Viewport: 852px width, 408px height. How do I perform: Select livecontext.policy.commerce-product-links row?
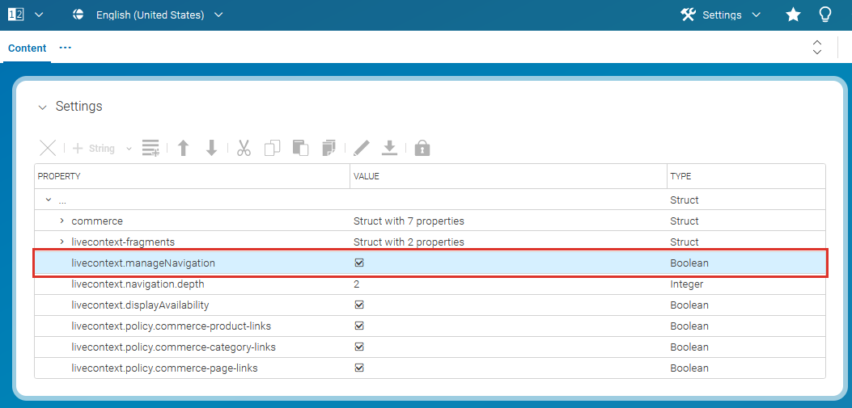[430, 326]
